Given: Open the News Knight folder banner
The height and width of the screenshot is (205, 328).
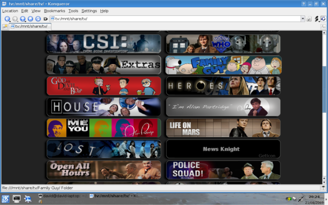Looking at the screenshot, I should coord(223,149).
